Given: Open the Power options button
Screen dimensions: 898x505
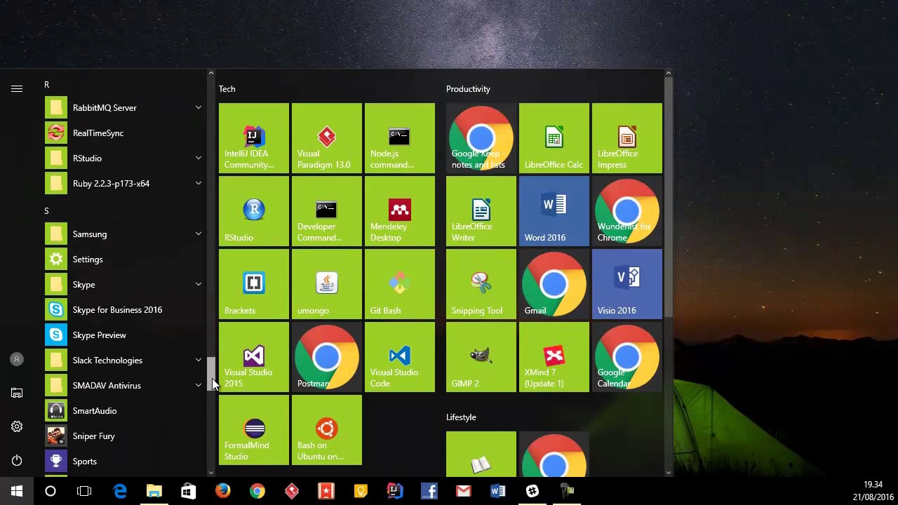Looking at the screenshot, I should click(17, 460).
